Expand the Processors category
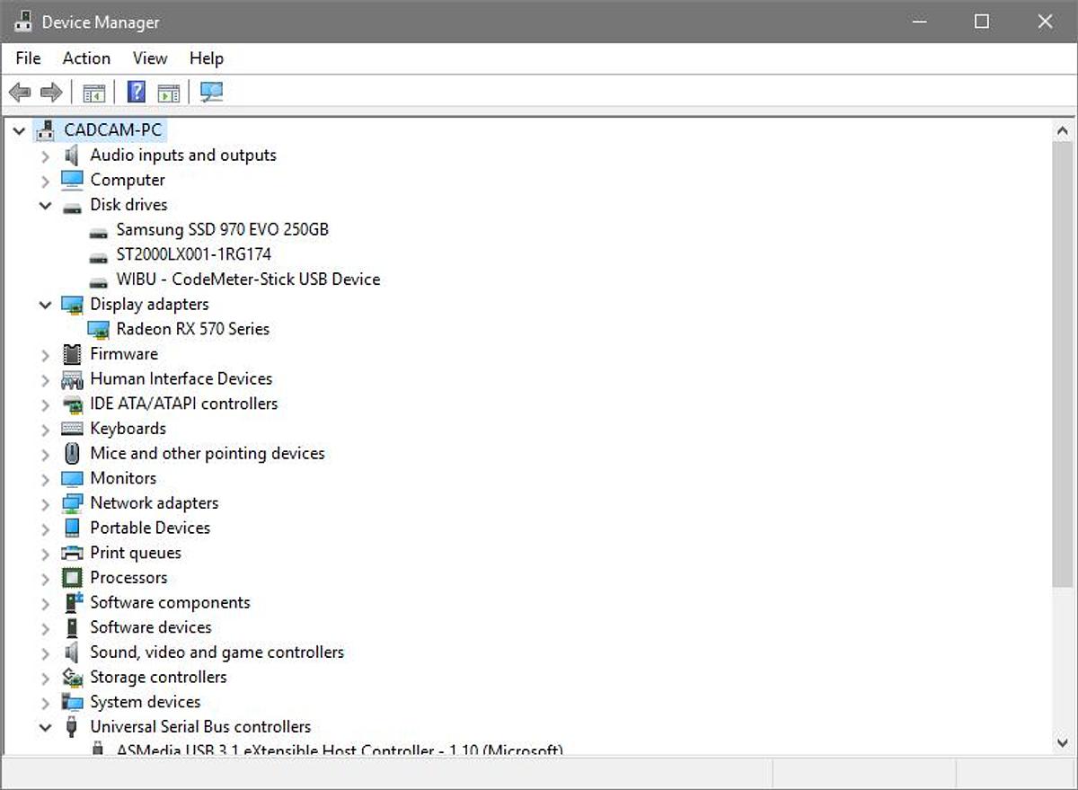This screenshot has height=790, width=1078. 46,579
